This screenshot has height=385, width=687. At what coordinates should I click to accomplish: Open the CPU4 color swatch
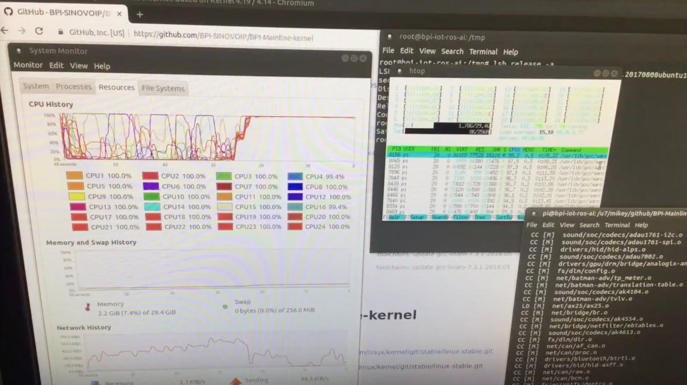(x=296, y=176)
